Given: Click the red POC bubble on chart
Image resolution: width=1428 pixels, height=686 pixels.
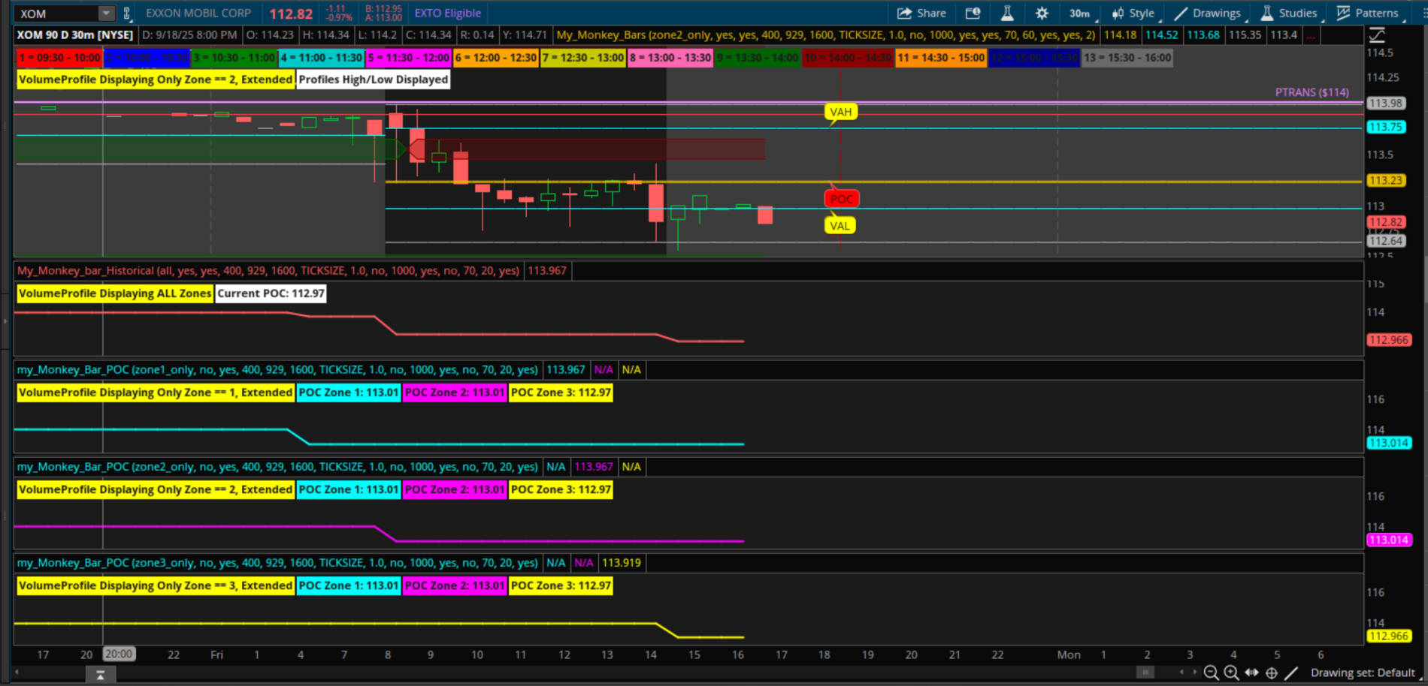Looking at the screenshot, I should 841,199.
